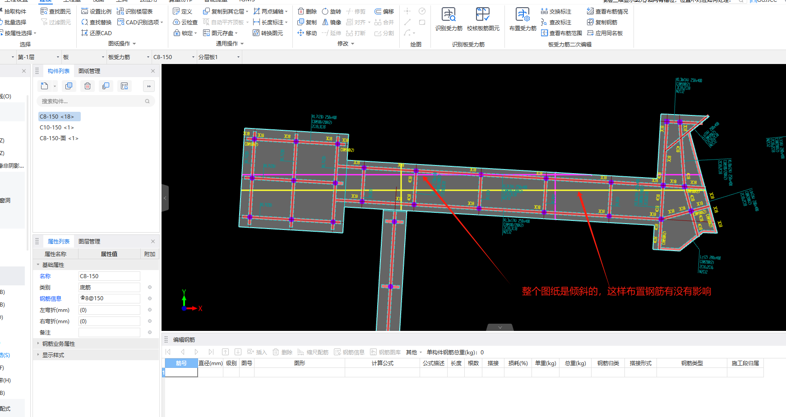Screen dimensions: 786x417
Task: Click the 校核板筋图元 tool icon
Action: tap(483, 14)
